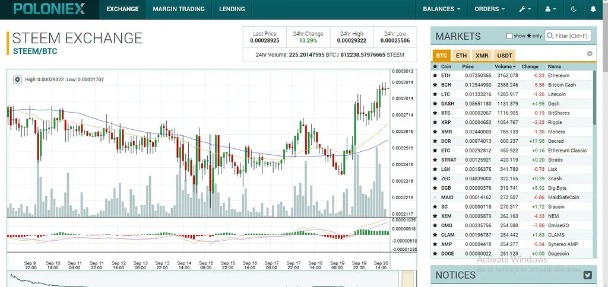Click the ETH price 0.07250365
608x287 pixels.
coord(477,75)
